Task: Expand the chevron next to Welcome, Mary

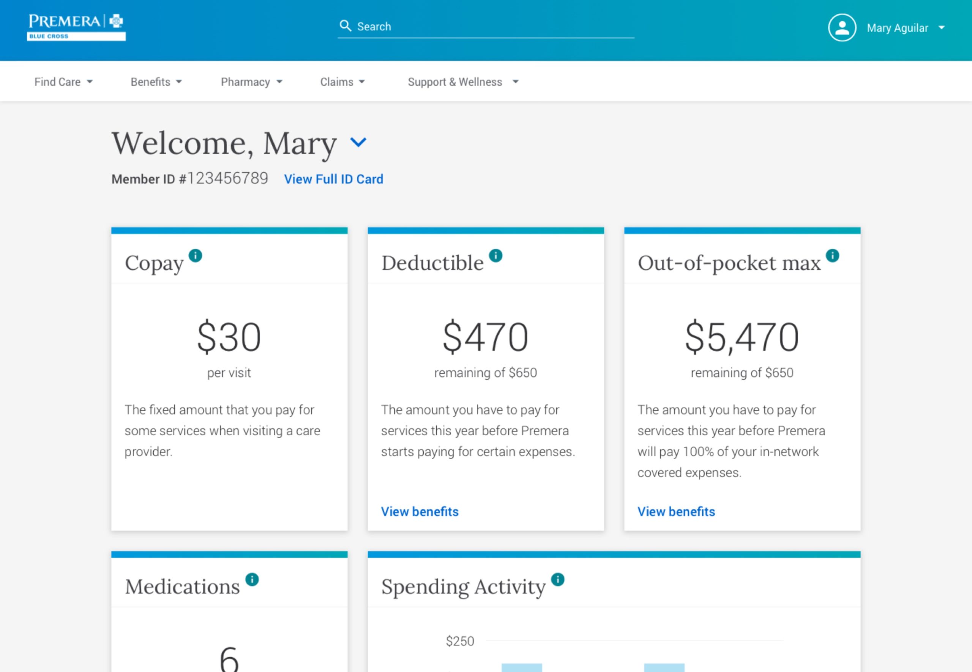Action: (358, 143)
